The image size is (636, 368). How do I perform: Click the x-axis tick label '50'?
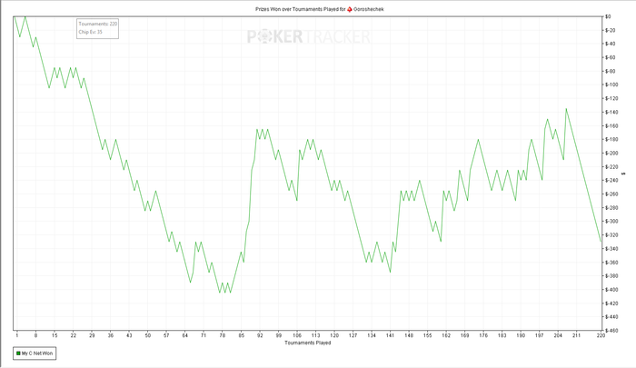(x=147, y=335)
